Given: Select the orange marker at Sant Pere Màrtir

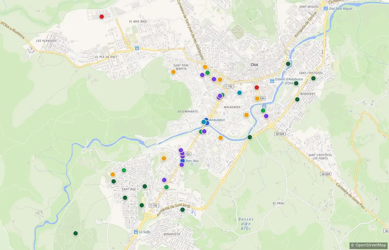Looking at the screenshot, I should (x=173, y=72).
